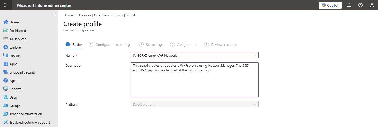Click the Devices label in sidebar
The image size is (378, 127).
(x=15, y=56)
